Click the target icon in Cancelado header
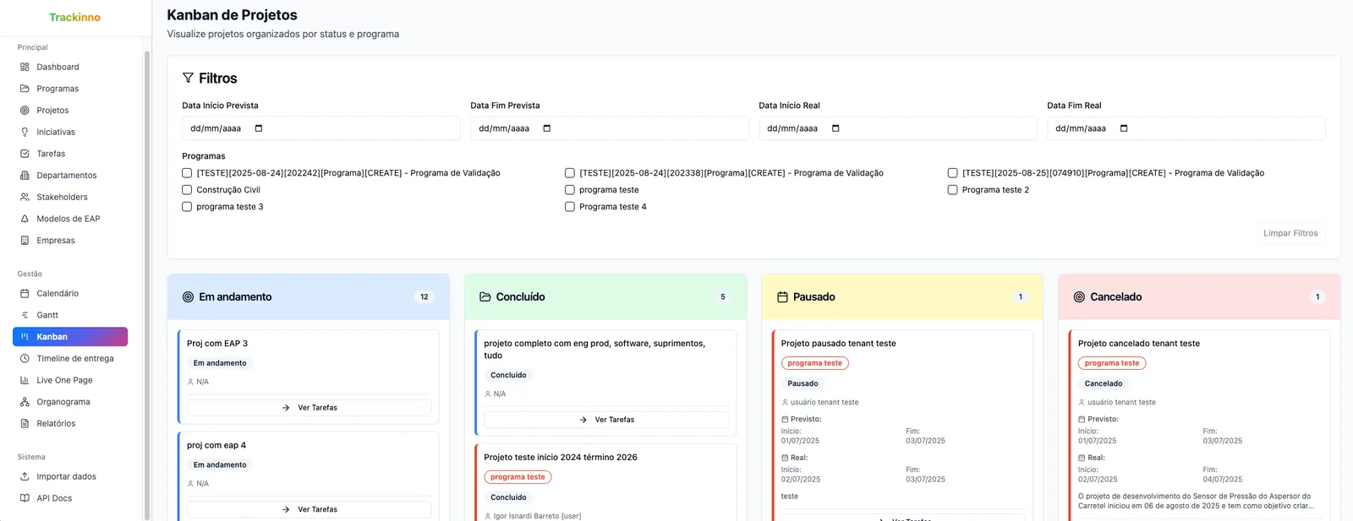1353x521 pixels. pyautogui.click(x=1079, y=297)
